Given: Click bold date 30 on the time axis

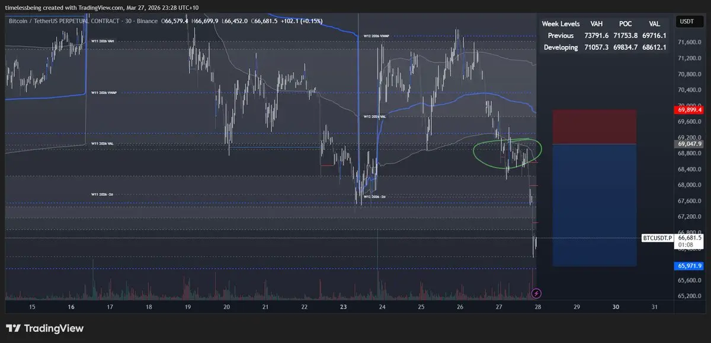Looking at the screenshot, I should pyautogui.click(x=616, y=307).
